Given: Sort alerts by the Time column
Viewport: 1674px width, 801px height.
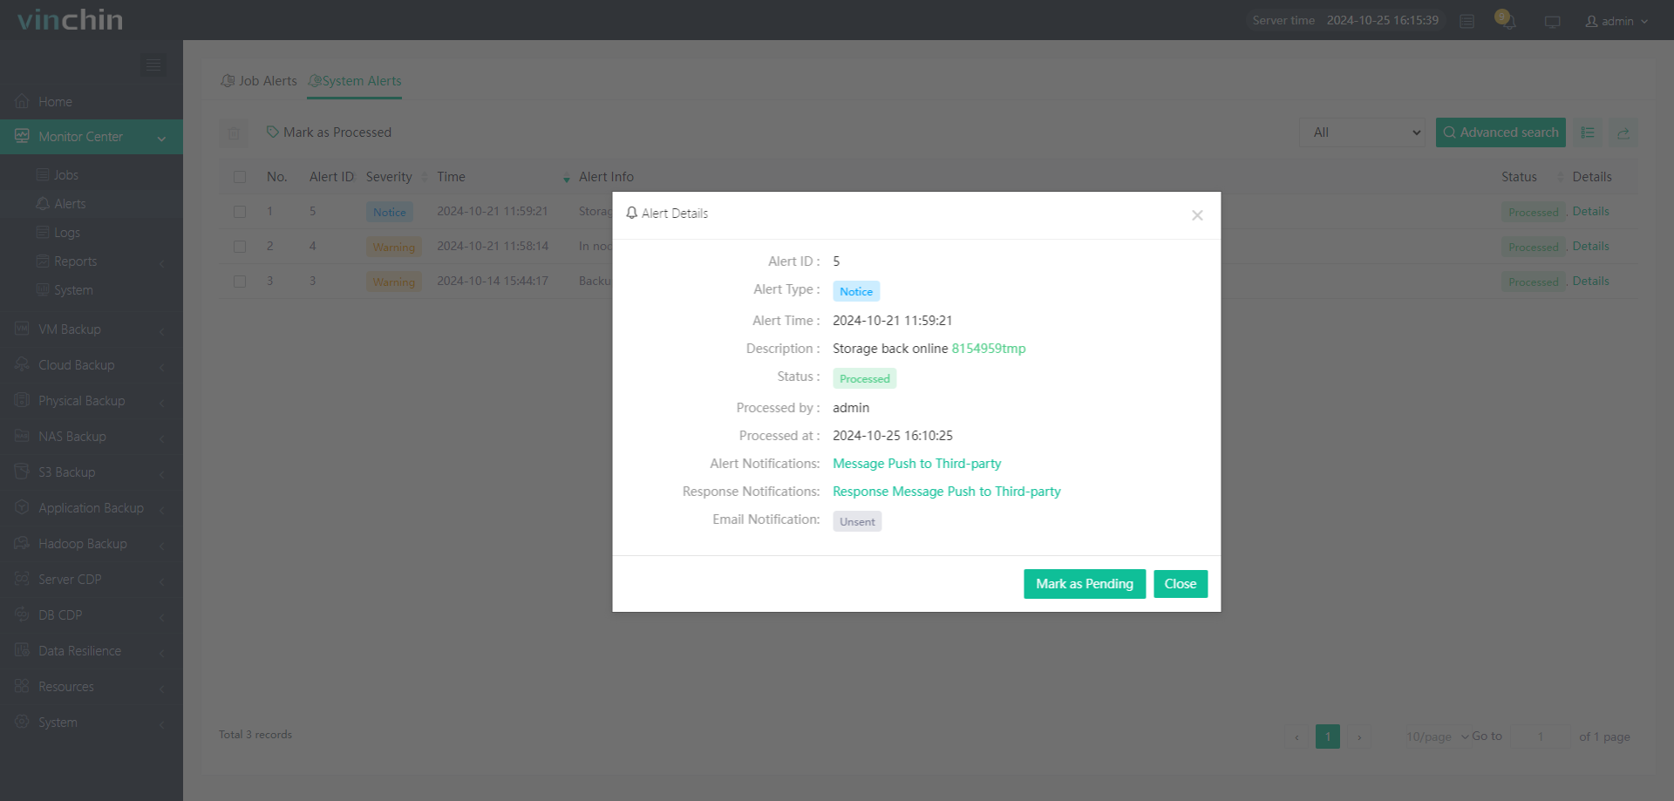Looking at the screenshot, I should point(452,176).
